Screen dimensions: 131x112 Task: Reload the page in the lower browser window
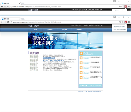8,22
